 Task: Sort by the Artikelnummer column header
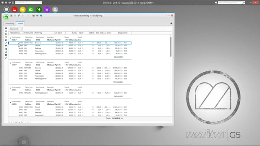click(29, 33)
